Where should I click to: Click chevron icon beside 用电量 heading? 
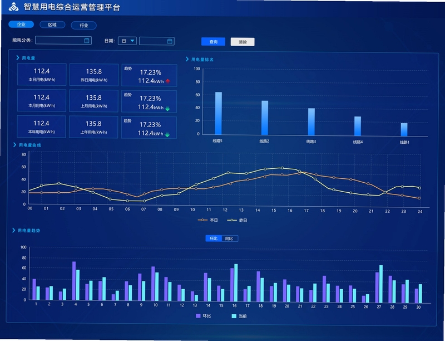tap(18, 58)
